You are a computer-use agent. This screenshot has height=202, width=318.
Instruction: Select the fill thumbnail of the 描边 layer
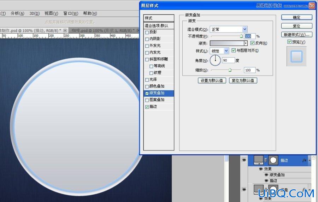[x=259, y=160]
